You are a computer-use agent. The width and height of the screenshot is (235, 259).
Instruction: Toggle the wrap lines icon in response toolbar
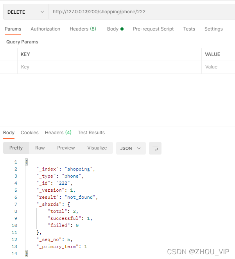[x=155, y=148]
